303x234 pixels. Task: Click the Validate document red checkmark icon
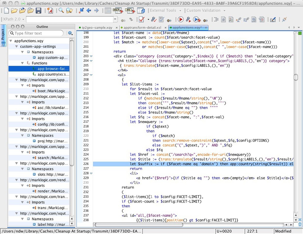pos(142,19)
